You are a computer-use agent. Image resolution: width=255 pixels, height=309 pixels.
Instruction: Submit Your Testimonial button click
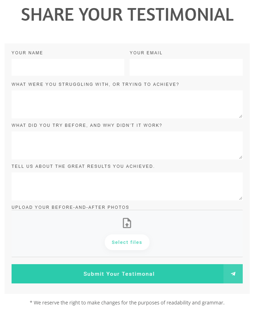tap(119, 274)
